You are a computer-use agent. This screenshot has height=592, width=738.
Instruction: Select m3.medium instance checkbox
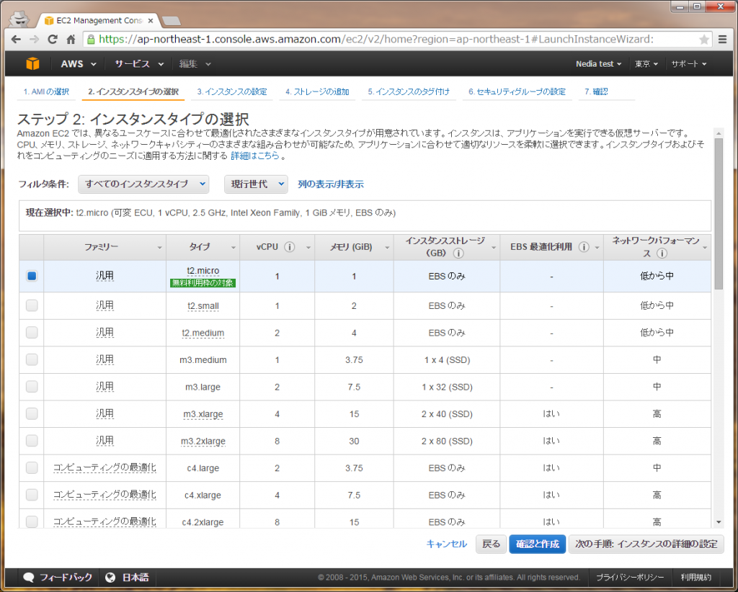pyautogui.click(x=32, y=359)
